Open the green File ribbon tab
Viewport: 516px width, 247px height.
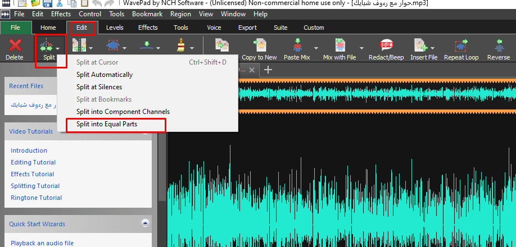(x=16, y=28)
